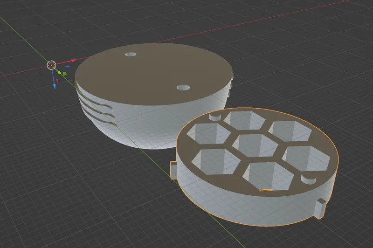
Task: Select the green square plane handle on gizmo
Action: point(66,73)
